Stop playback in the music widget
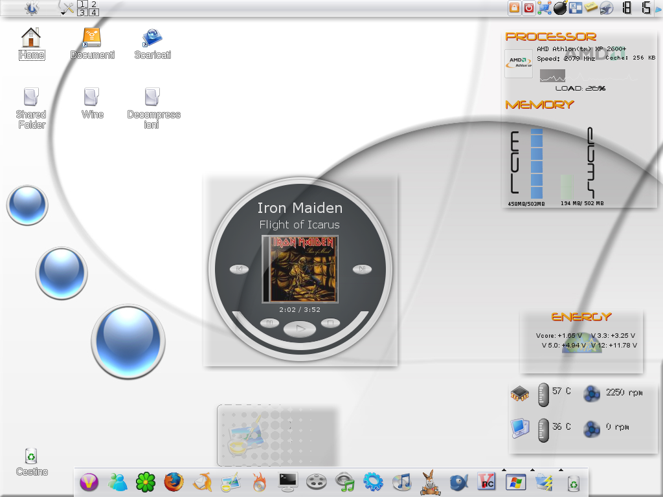This screenshot has height=497, width=663. (x=330, y=323)
